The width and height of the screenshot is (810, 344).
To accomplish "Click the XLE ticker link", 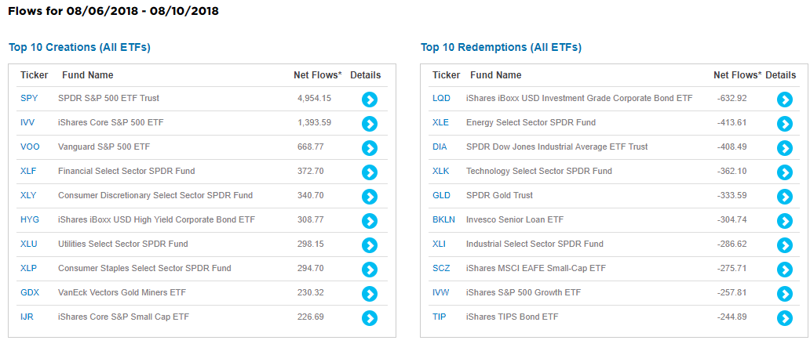I will (440, 122).
